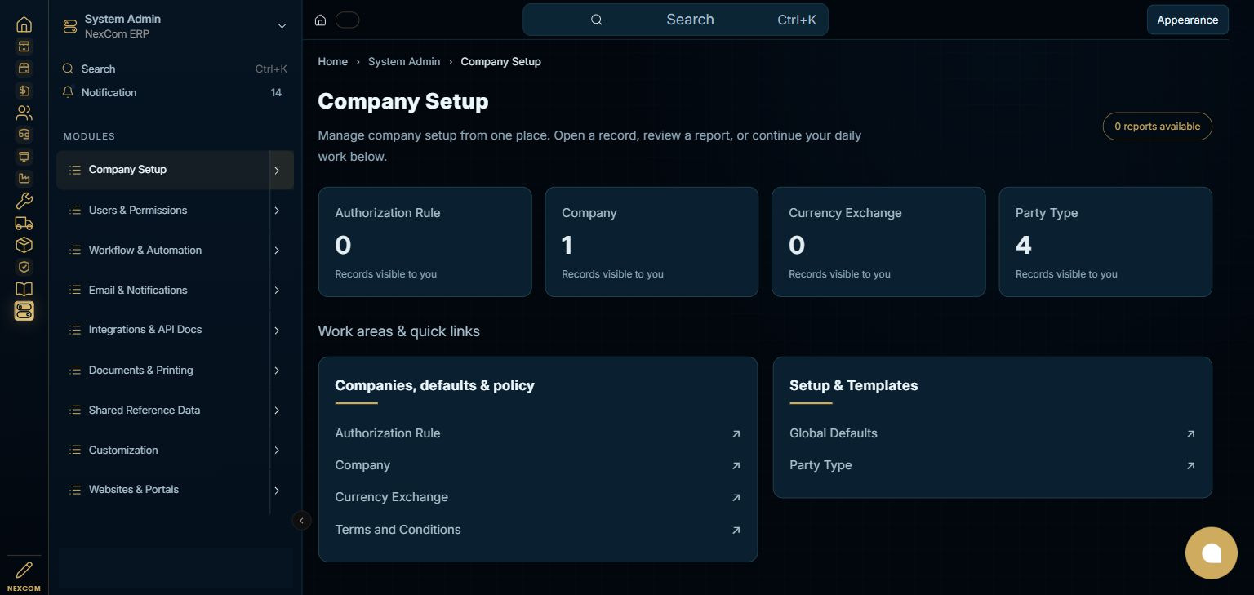Select Workflow & Automation module
The height and width of the screenshot is (595, 1254).
162,250
